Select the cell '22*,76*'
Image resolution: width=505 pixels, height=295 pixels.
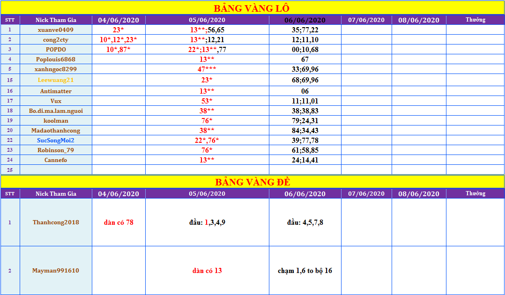(x=207, y=140)
